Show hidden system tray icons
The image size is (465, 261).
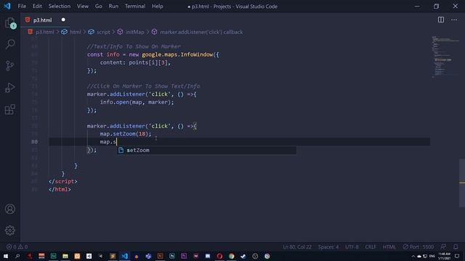point(413,256)
